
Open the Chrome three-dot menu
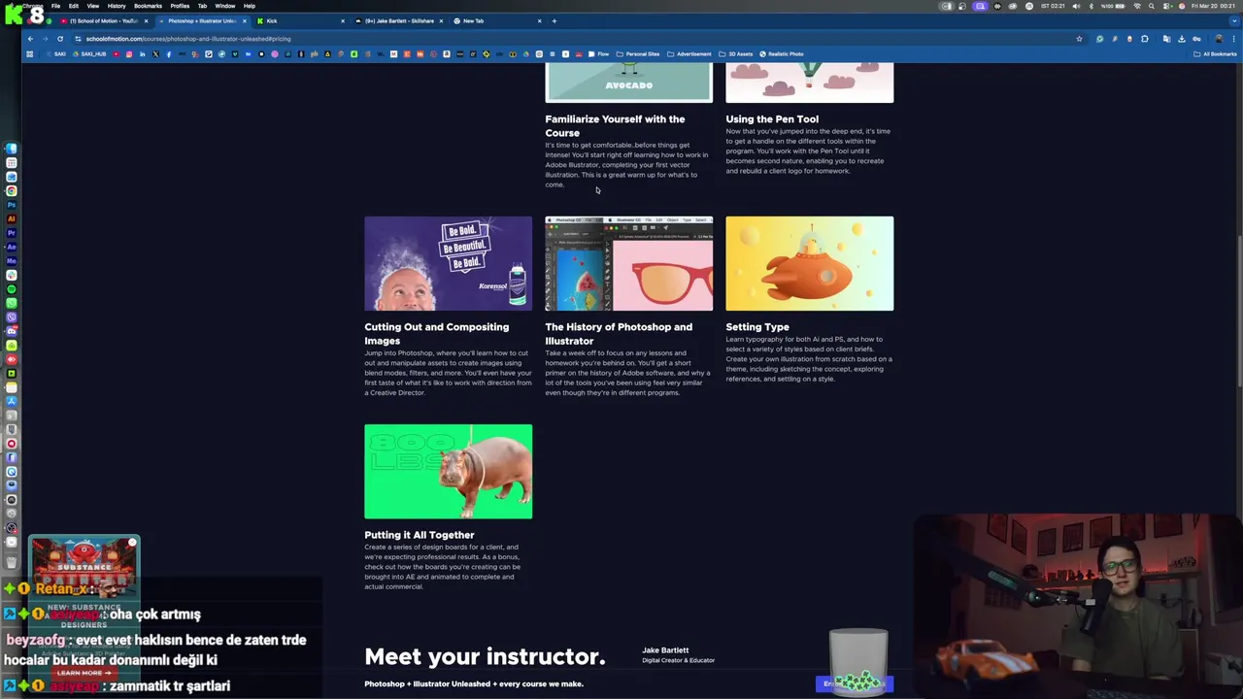click(1233, 39)
